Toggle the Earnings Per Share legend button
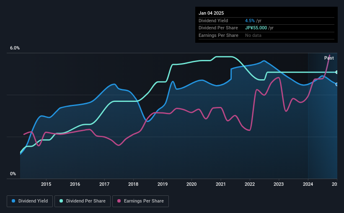 coord(140,201)
